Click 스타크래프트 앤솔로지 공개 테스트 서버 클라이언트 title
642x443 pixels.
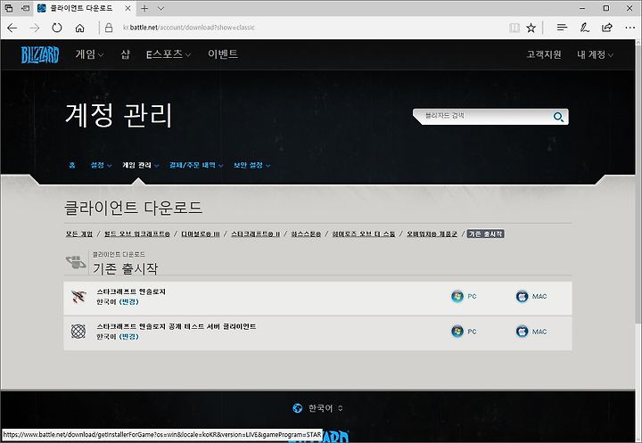click(x=177, y=326)
